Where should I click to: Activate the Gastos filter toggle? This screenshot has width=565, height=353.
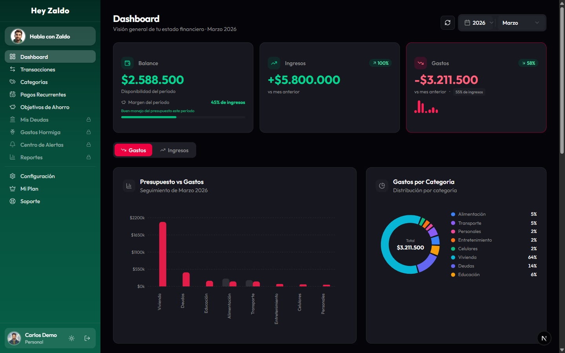click(x=133, y=150)
